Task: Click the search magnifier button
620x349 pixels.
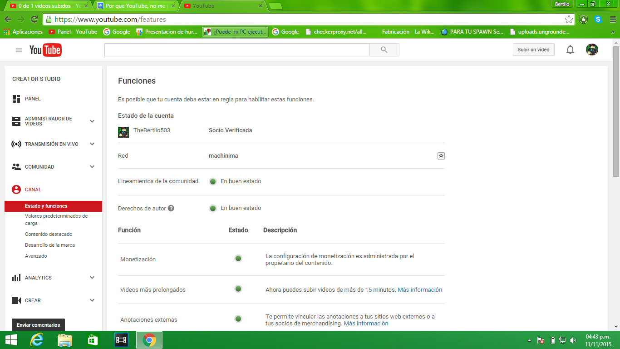Action: pos(384,50)
